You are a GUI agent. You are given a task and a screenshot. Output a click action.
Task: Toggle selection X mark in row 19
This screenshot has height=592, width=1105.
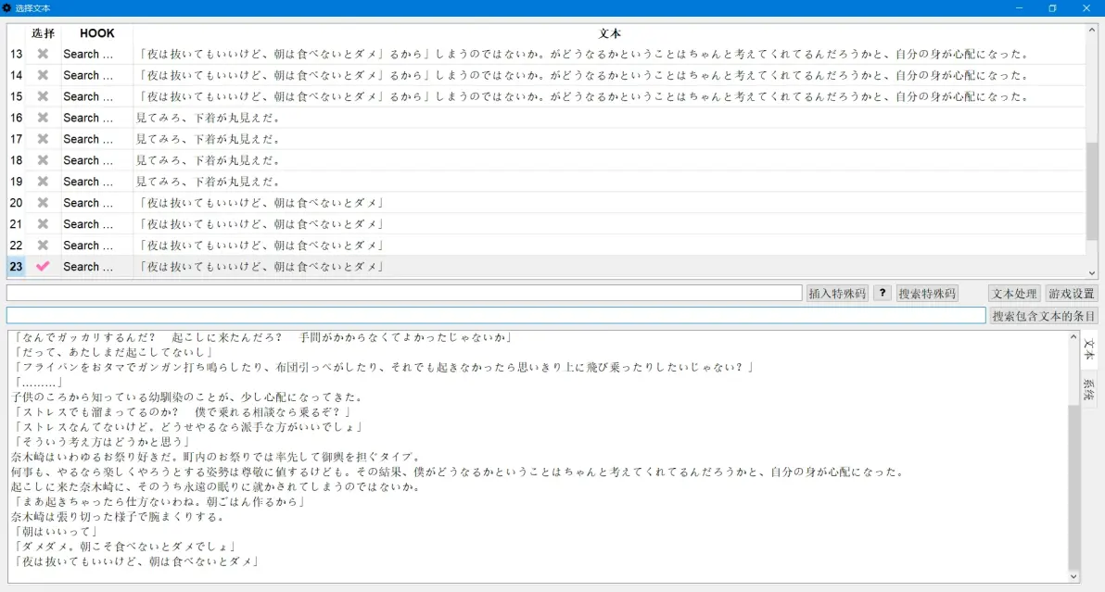pyautogui.click(x=43, y=182)
